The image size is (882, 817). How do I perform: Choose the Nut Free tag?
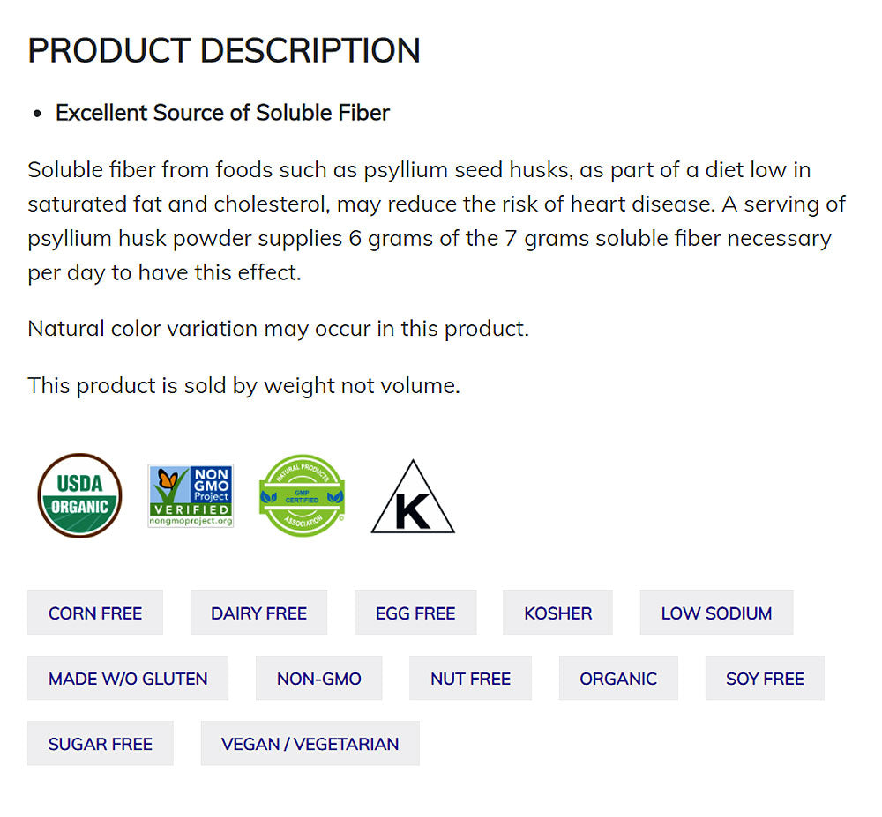point(470,679)
